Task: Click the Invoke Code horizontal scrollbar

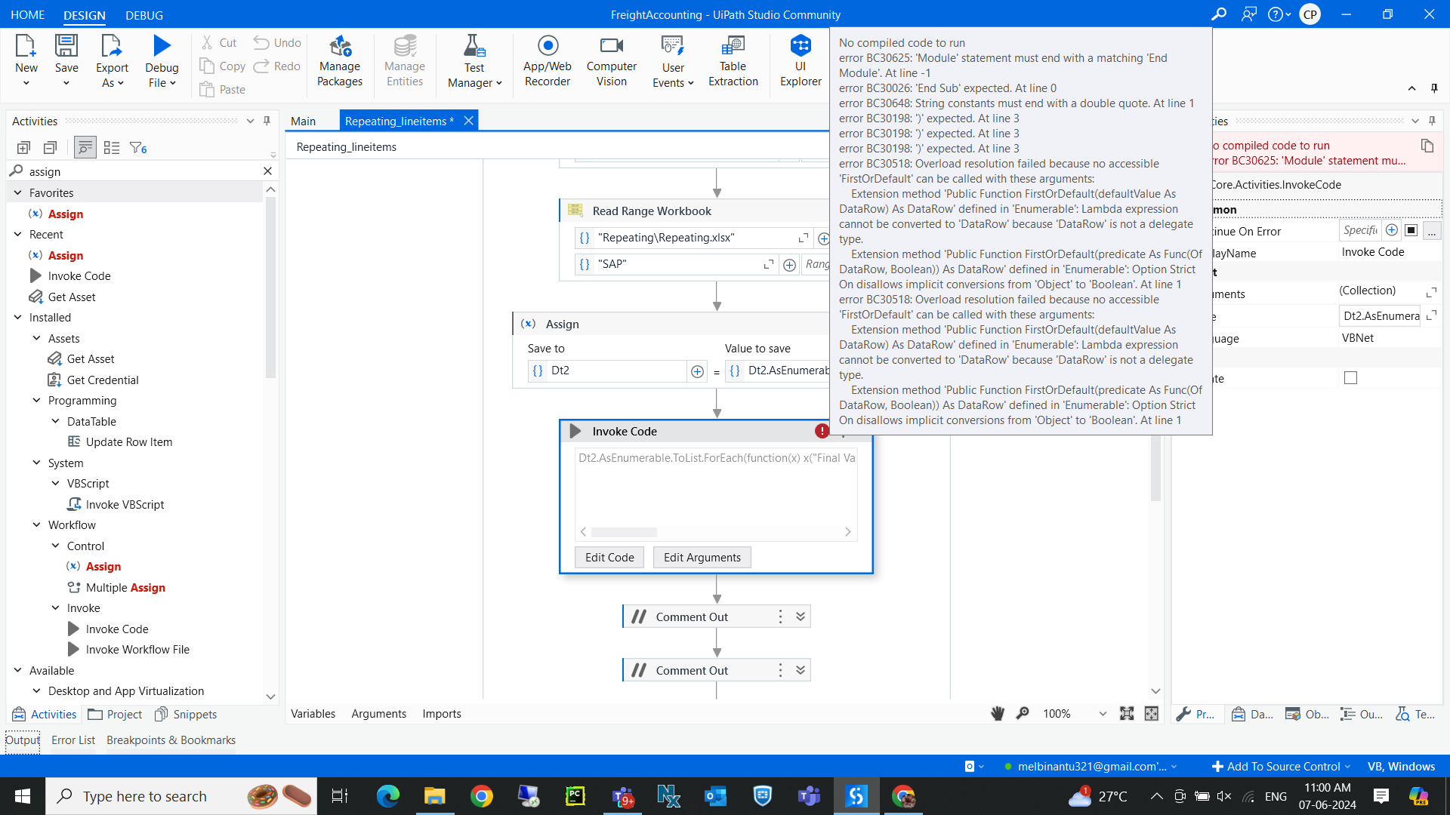Action: point(624,532)
